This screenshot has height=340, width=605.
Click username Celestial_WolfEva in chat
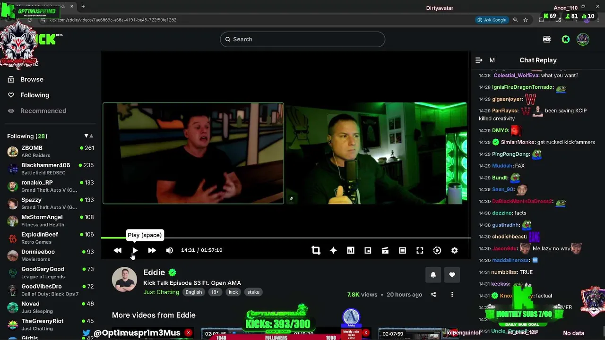tap(516, 76)
